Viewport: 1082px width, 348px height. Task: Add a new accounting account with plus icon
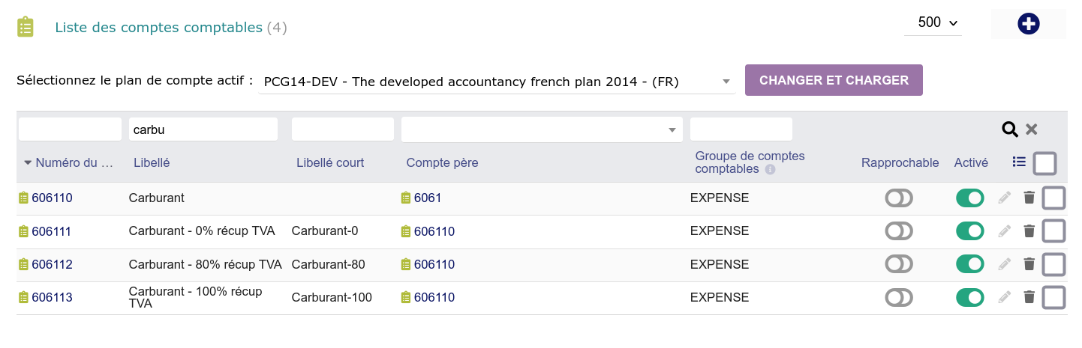point(1028,24)
